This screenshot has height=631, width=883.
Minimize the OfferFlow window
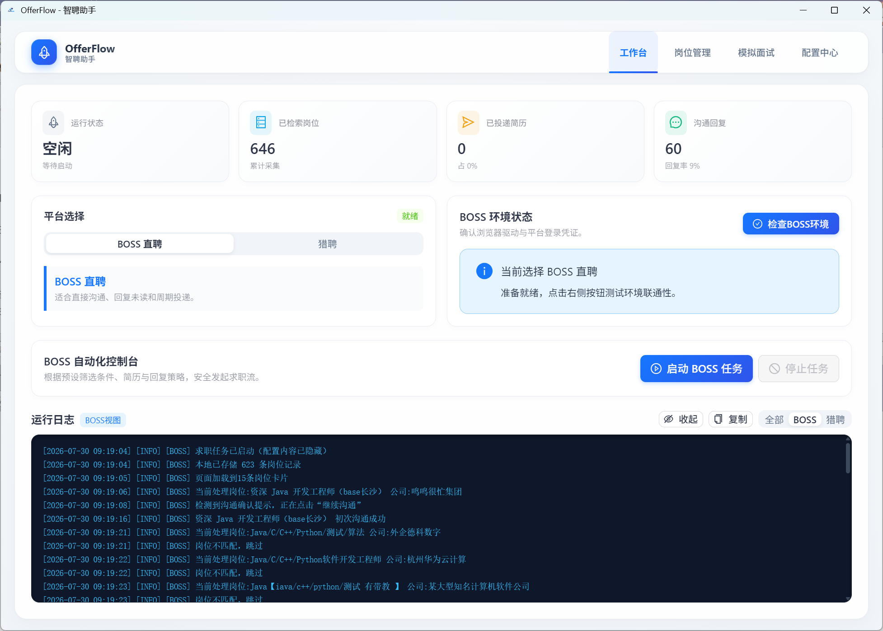coord(803,10)
